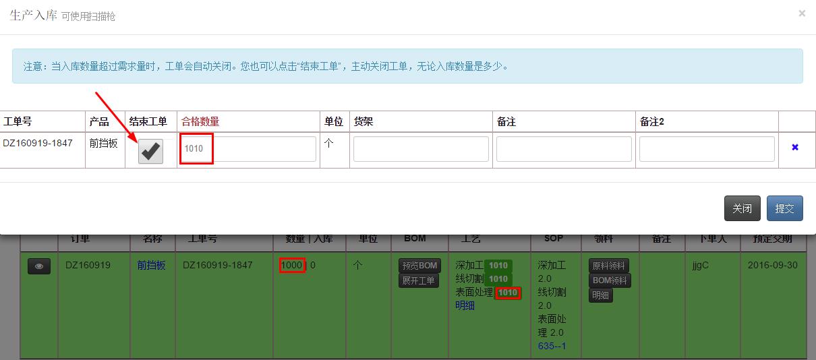Screen dimensions: 816x360
Task: Click the BOM领料 button
Action: tap(610, 280)
